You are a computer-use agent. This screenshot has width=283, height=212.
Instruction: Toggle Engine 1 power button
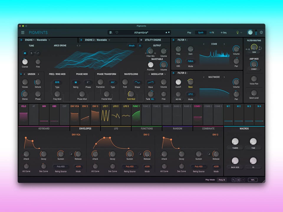point(21,40)
